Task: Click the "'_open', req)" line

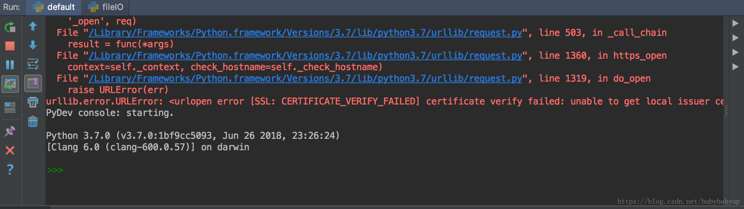Action: (102, 21)
